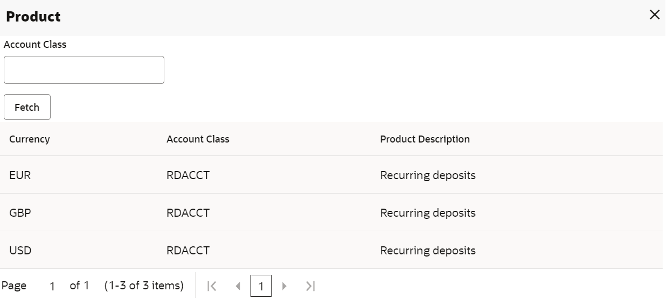Click the Currency column header

pos(30,139)
